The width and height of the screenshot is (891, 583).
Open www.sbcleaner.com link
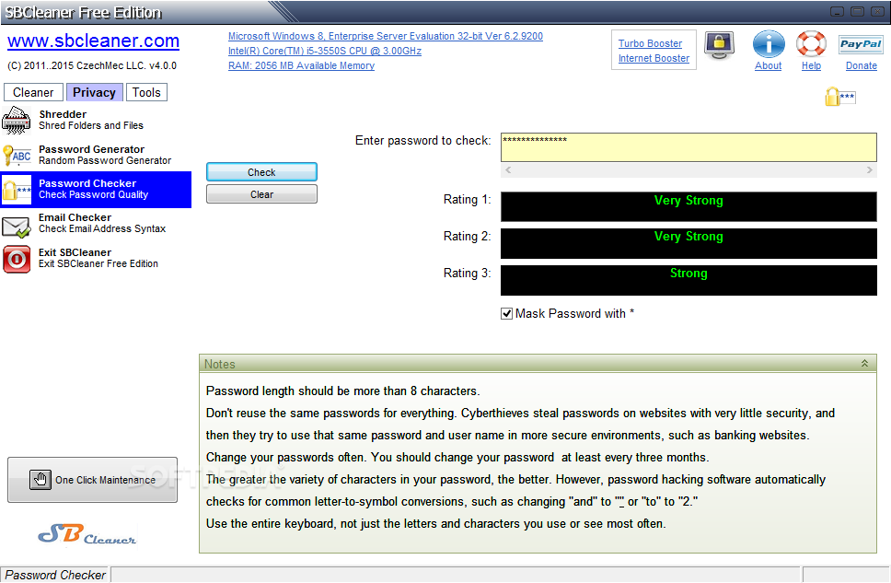pyautogui.click(x=93, y=41)
